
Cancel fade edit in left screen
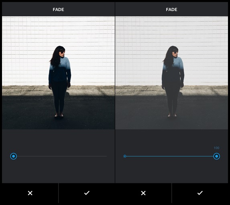pos(30,193)
